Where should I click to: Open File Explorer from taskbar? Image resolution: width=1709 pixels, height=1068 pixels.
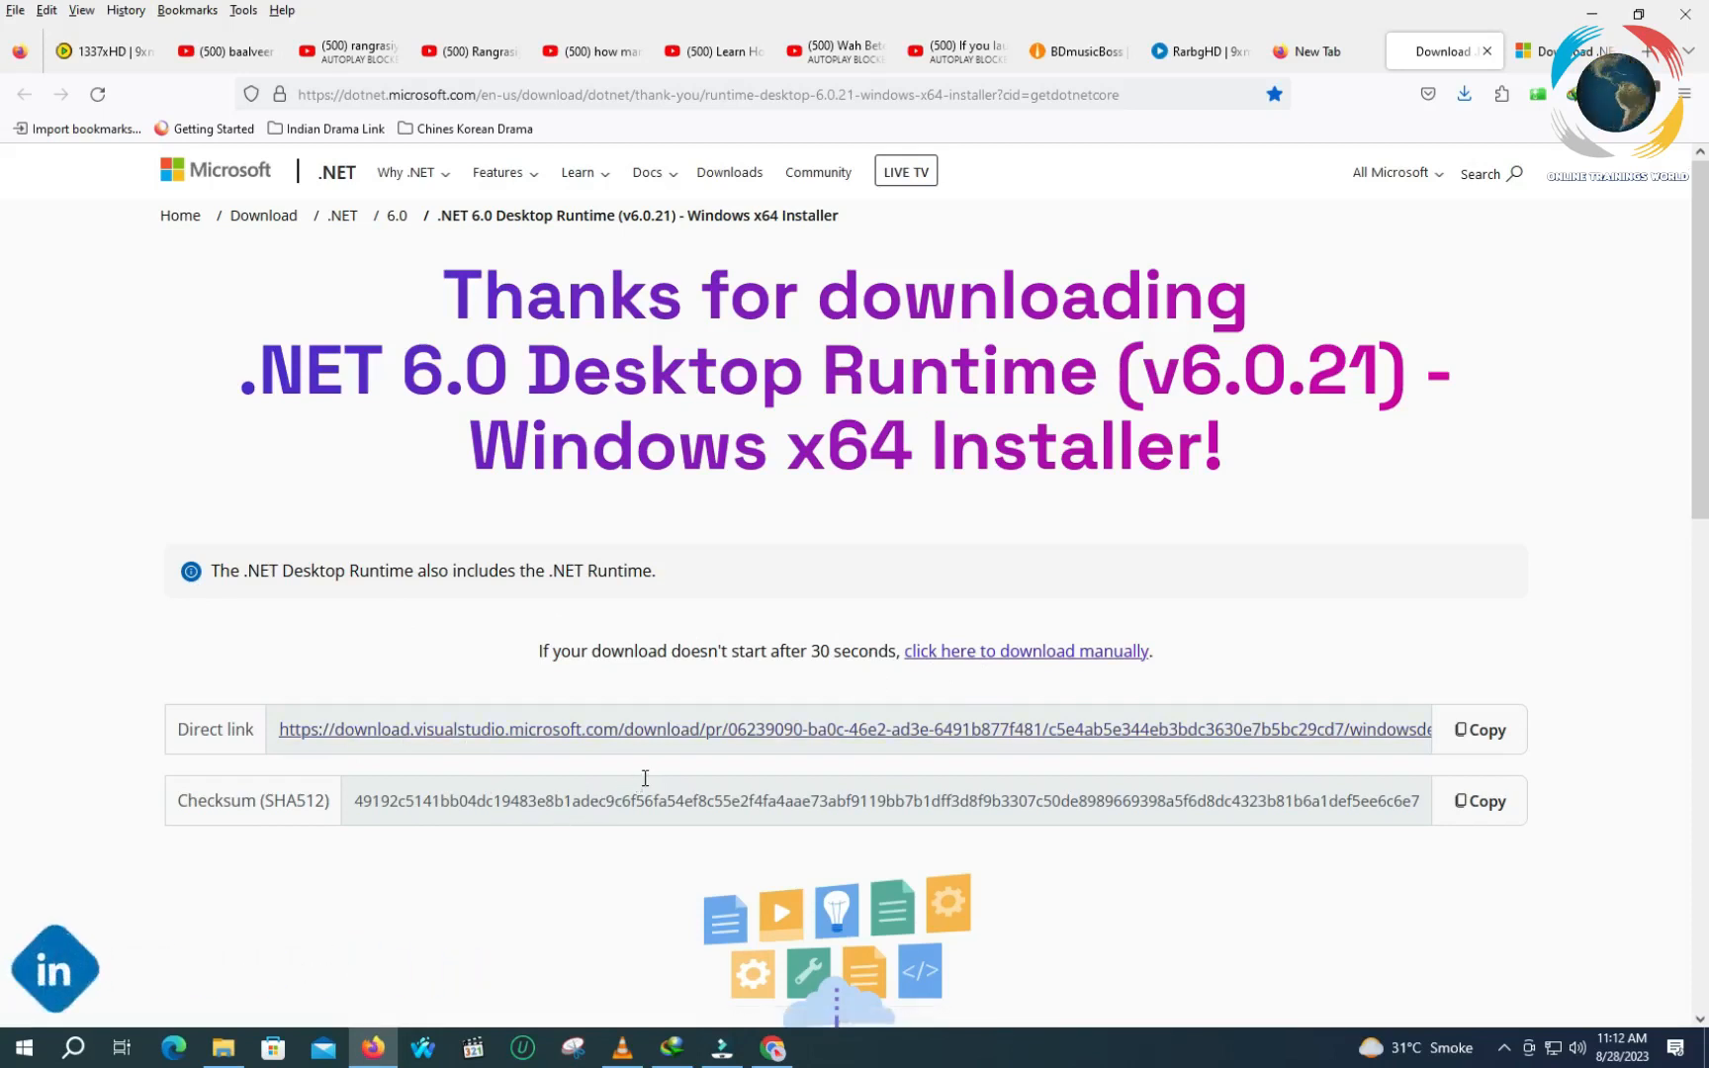point(224,1047)
